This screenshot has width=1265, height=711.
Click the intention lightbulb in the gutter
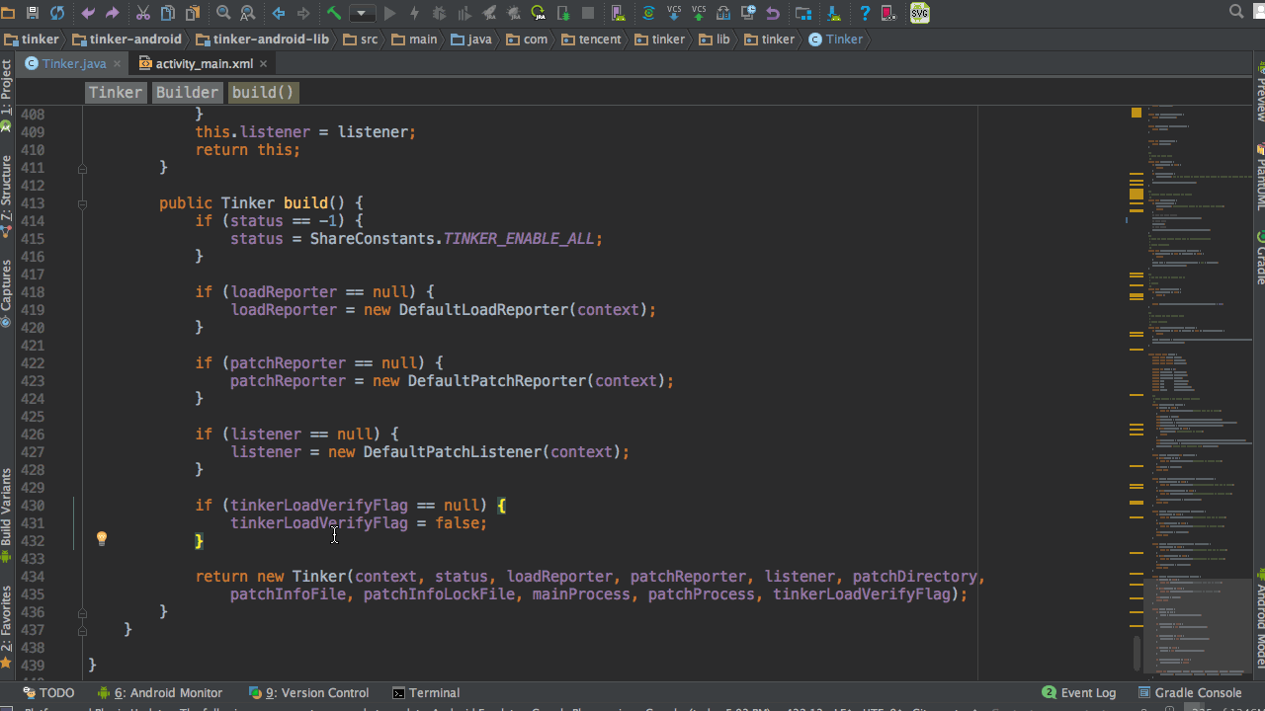pos(101,539)
